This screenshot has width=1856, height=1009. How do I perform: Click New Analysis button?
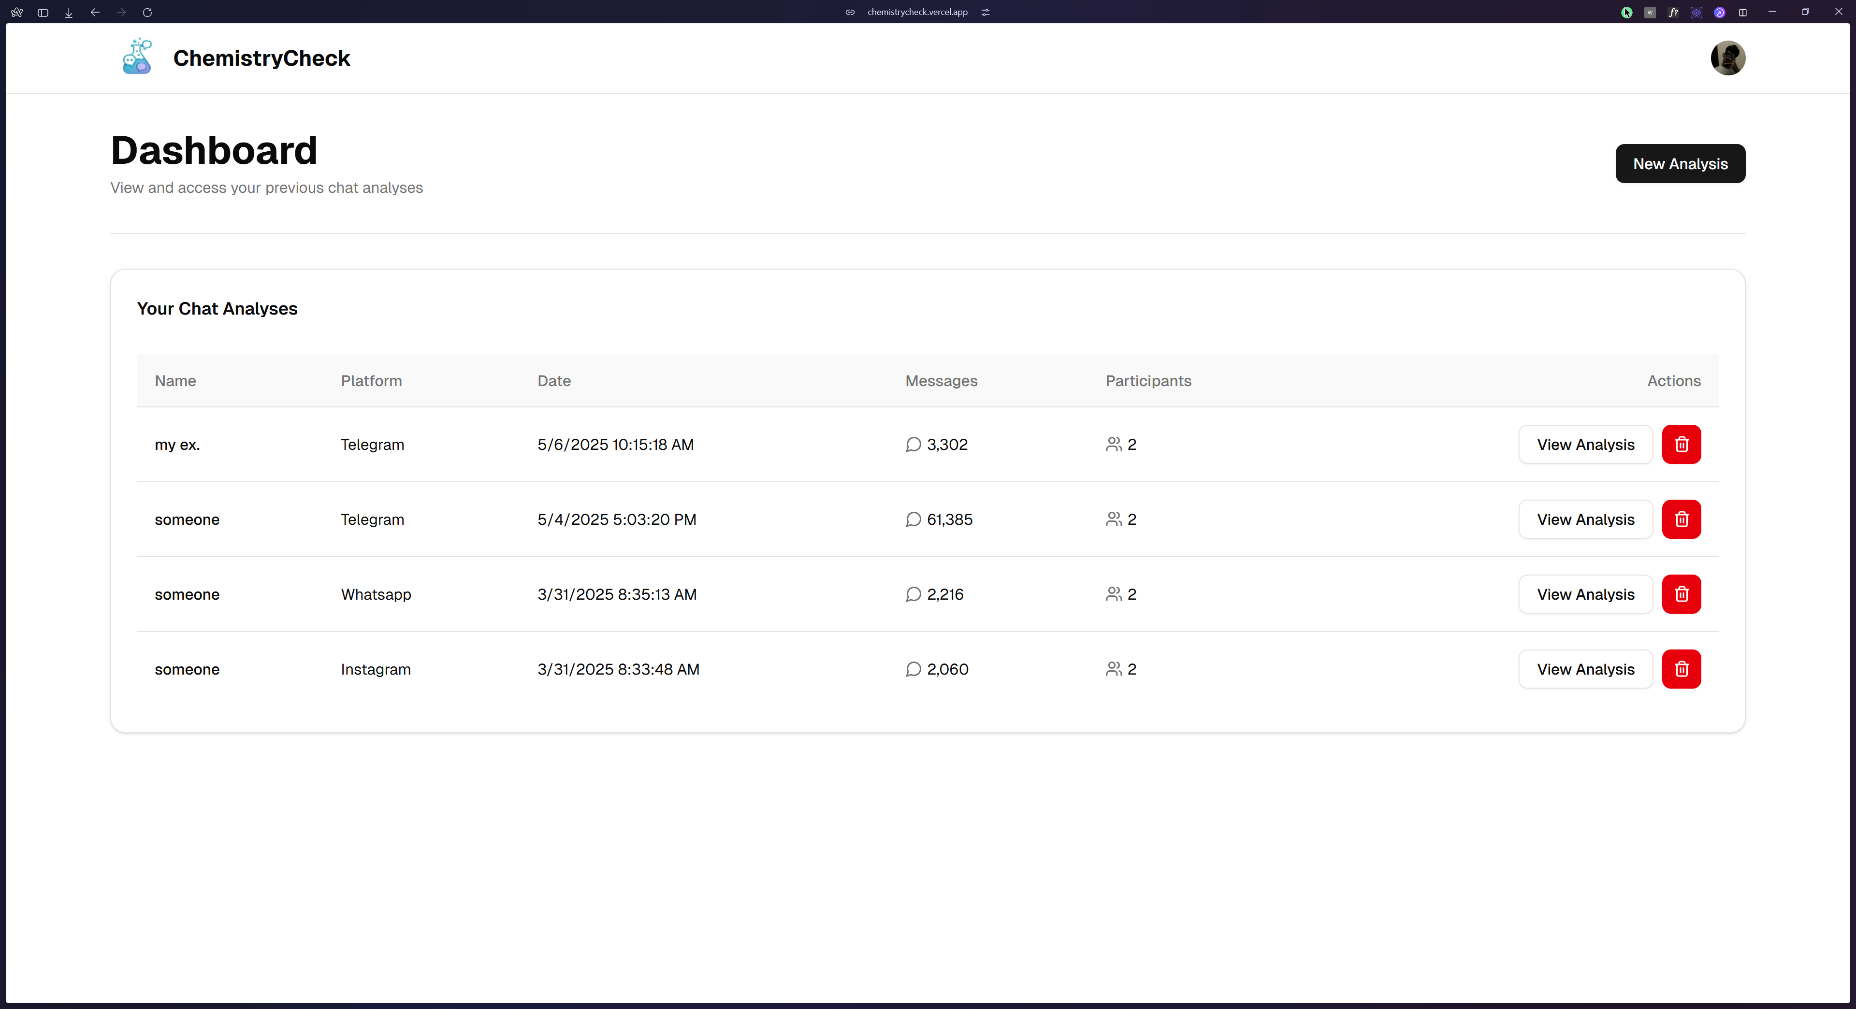(x=1680, y=163)
